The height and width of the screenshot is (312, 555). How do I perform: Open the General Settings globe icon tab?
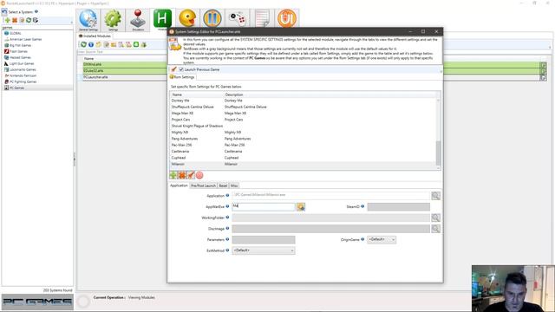point(88,19)
